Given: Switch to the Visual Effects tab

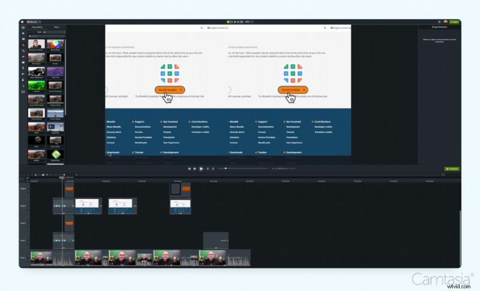Looking at the screenshot, I should point(36,28).
